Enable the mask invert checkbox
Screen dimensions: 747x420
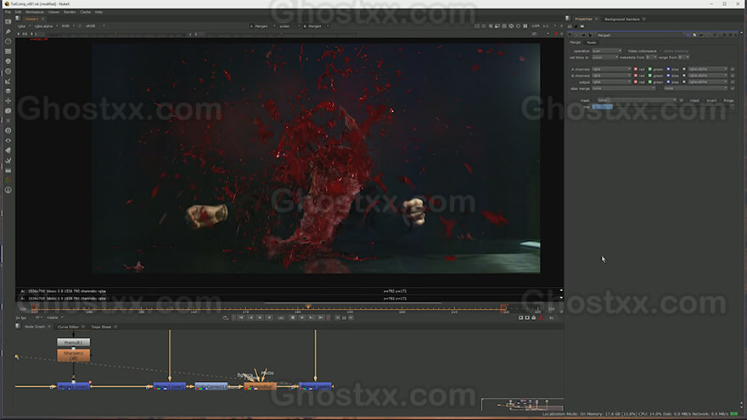(704, 100)
